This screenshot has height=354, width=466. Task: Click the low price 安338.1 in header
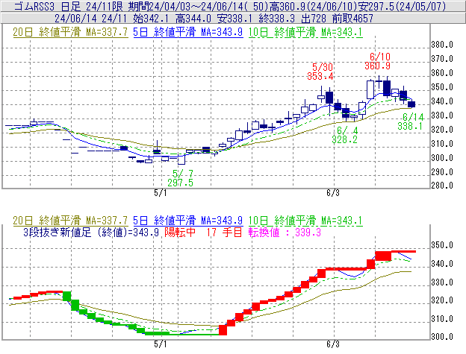coord(234,19)
